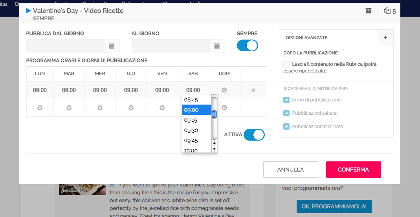Choose 08:45 from the time list
The width and height of the screenshot is (420, 217).
pos(191,100)
